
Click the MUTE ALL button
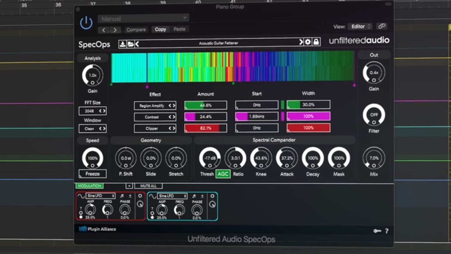(148, 186)
